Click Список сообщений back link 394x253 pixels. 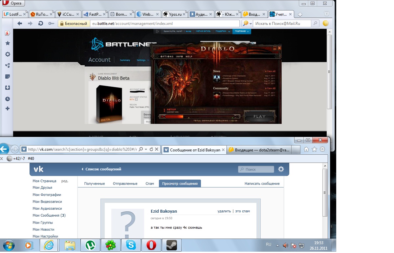[101, 169]
